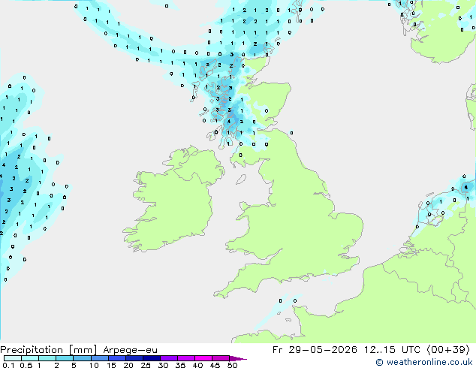Click the 35–40 mm legend color swatch
The height and width of the screenshot is (368, 476).
click(x=185, y=358)
